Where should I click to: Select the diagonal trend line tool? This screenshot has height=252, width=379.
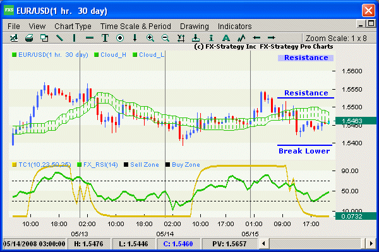point(59,38)
